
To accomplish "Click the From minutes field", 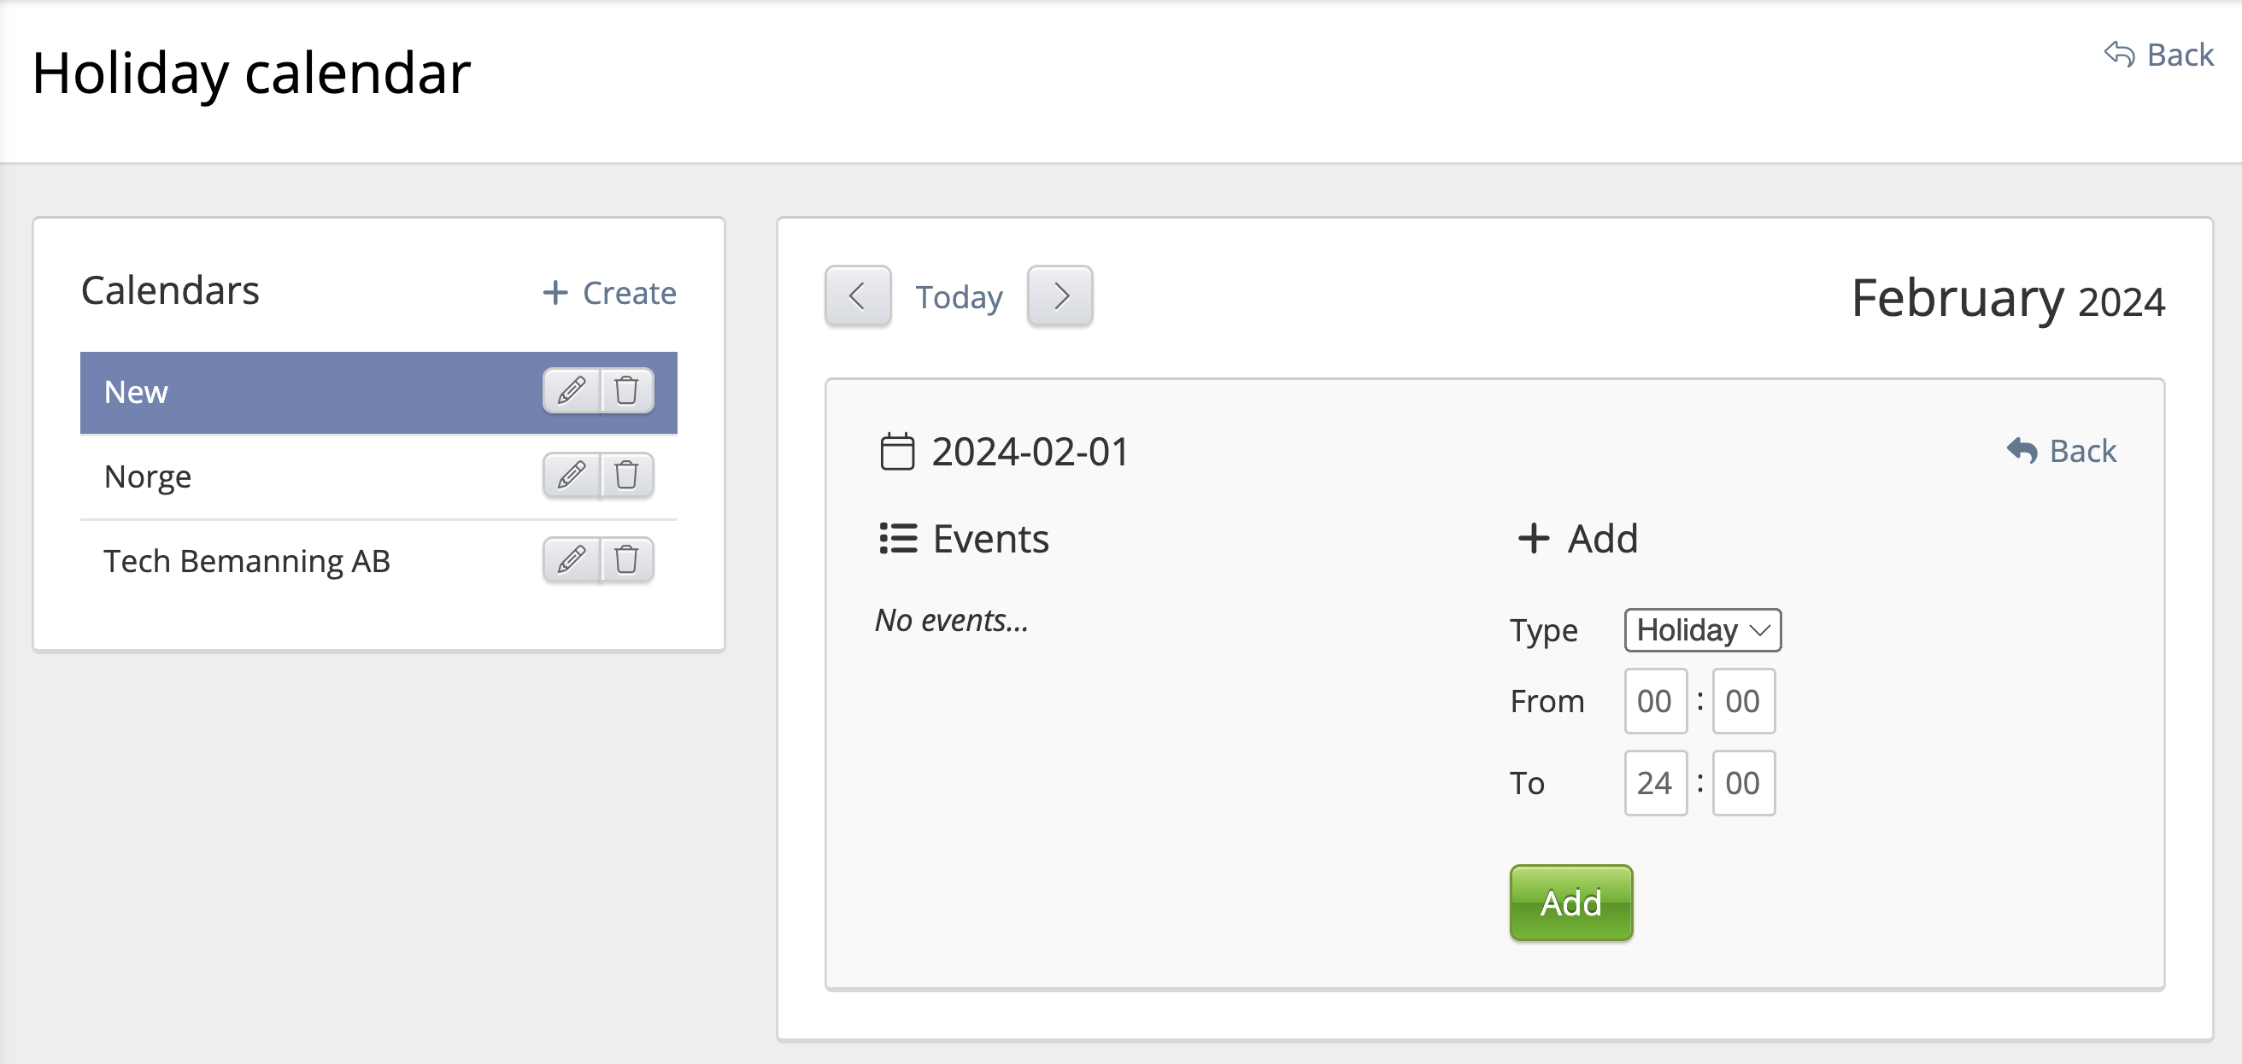I will pyautogui.click(x=1743, y=701).
